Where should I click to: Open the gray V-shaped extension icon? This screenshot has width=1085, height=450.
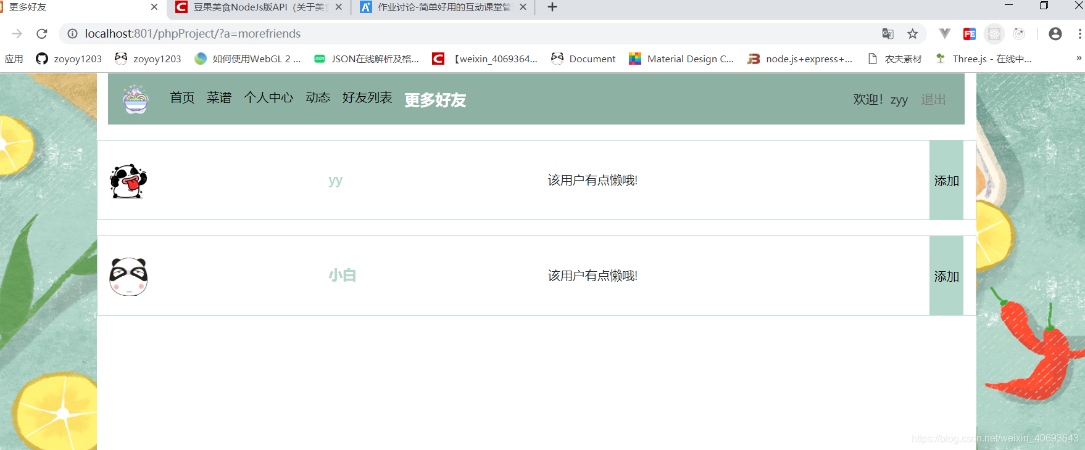pos(944,34)
